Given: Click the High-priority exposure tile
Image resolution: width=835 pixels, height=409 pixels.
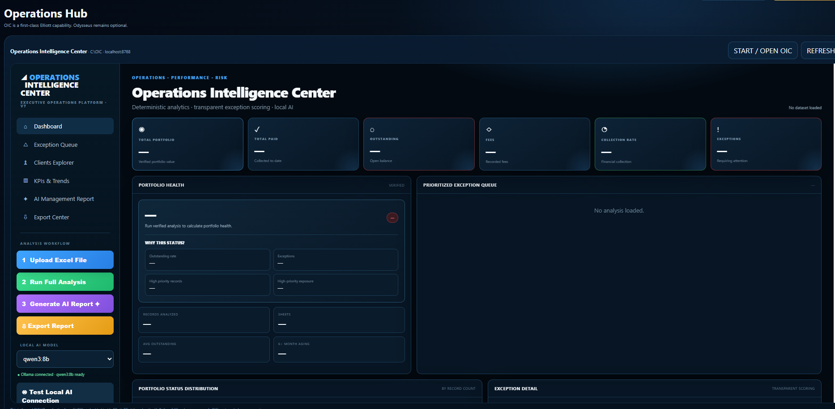Looking at the screenshot, I should [336, 285].
